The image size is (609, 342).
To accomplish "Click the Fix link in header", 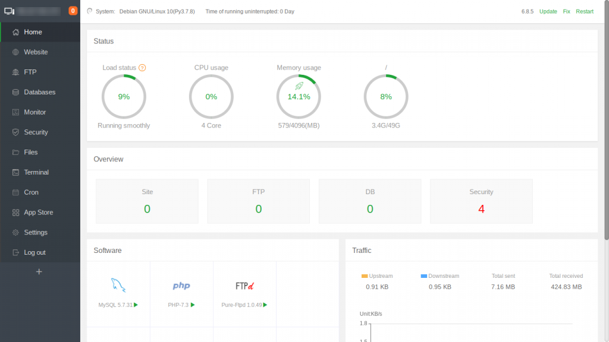I will tap(566, 11).
